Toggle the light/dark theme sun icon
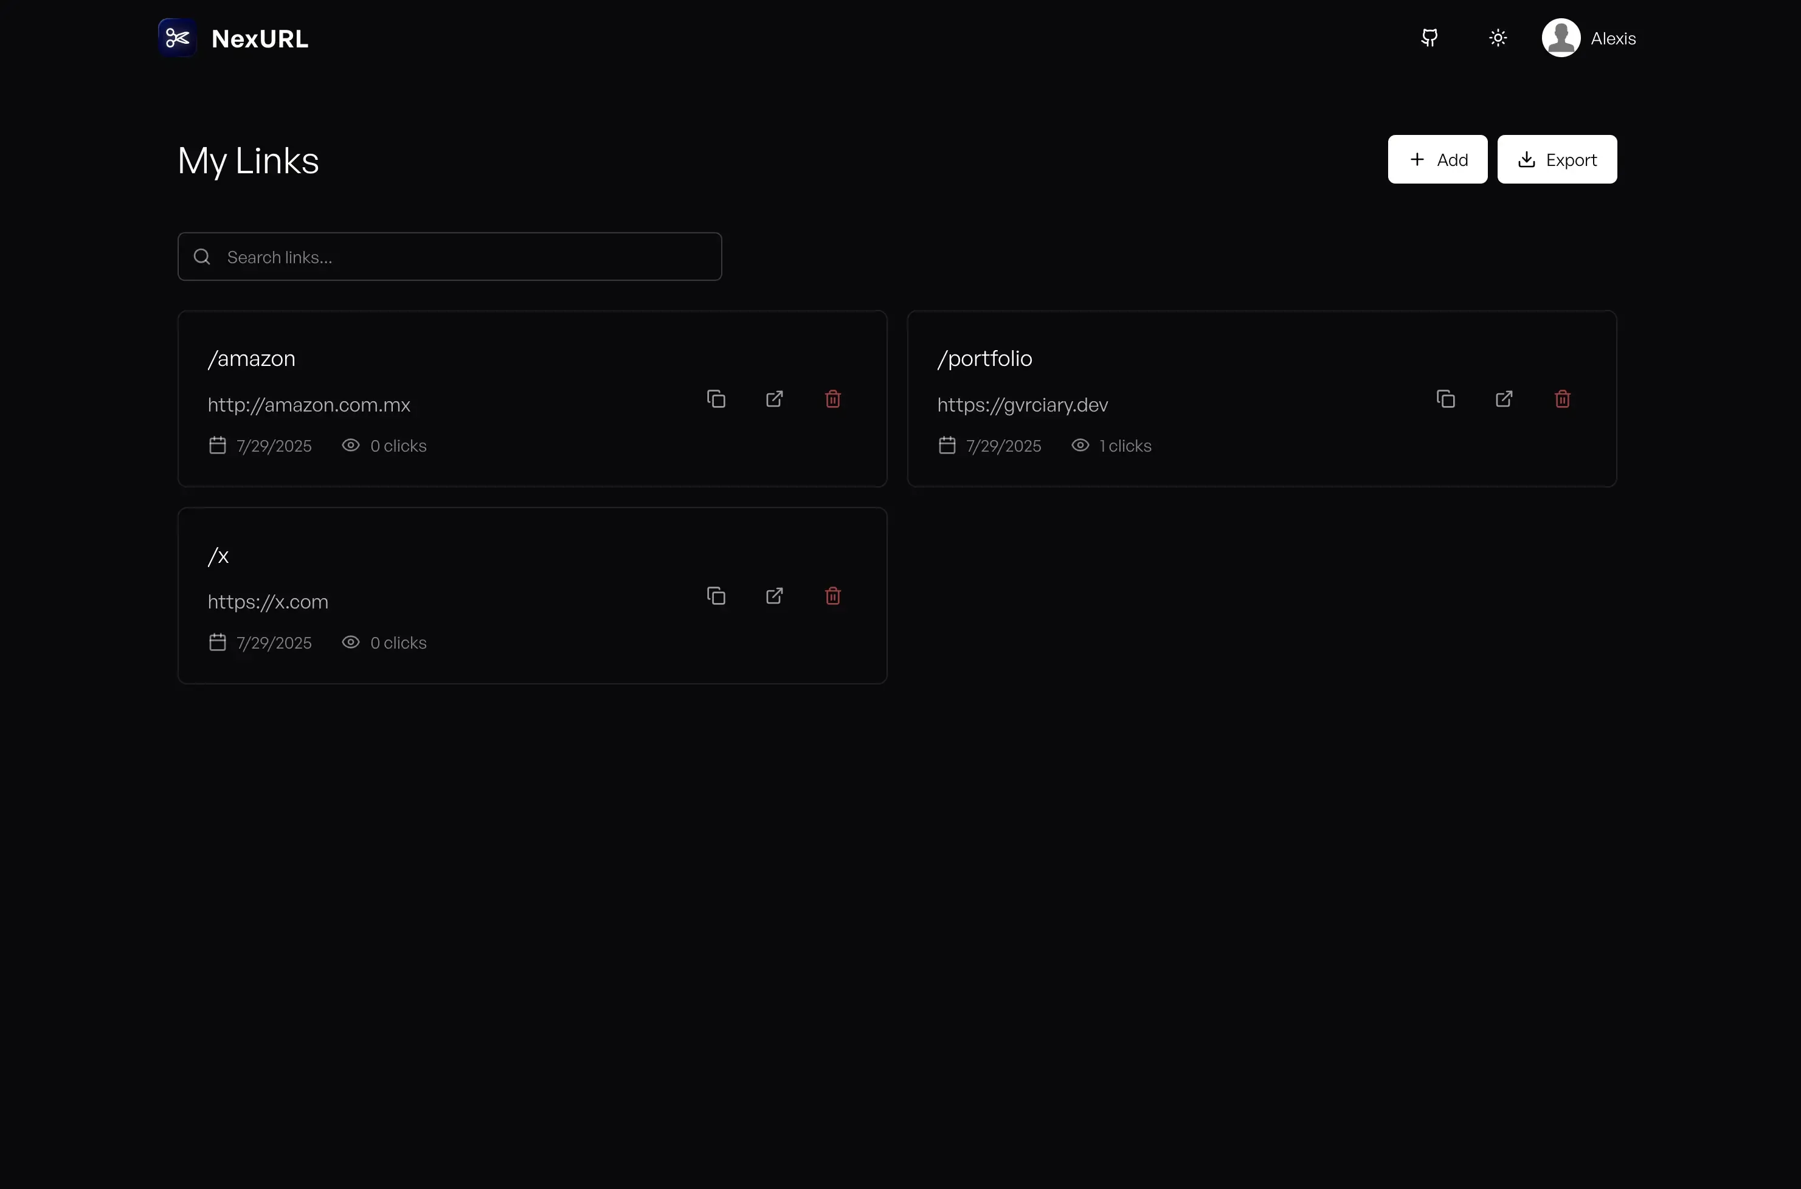The width and height of the screenshot is (1801, 1189). pyautogui.click(x=1498, y=38)
